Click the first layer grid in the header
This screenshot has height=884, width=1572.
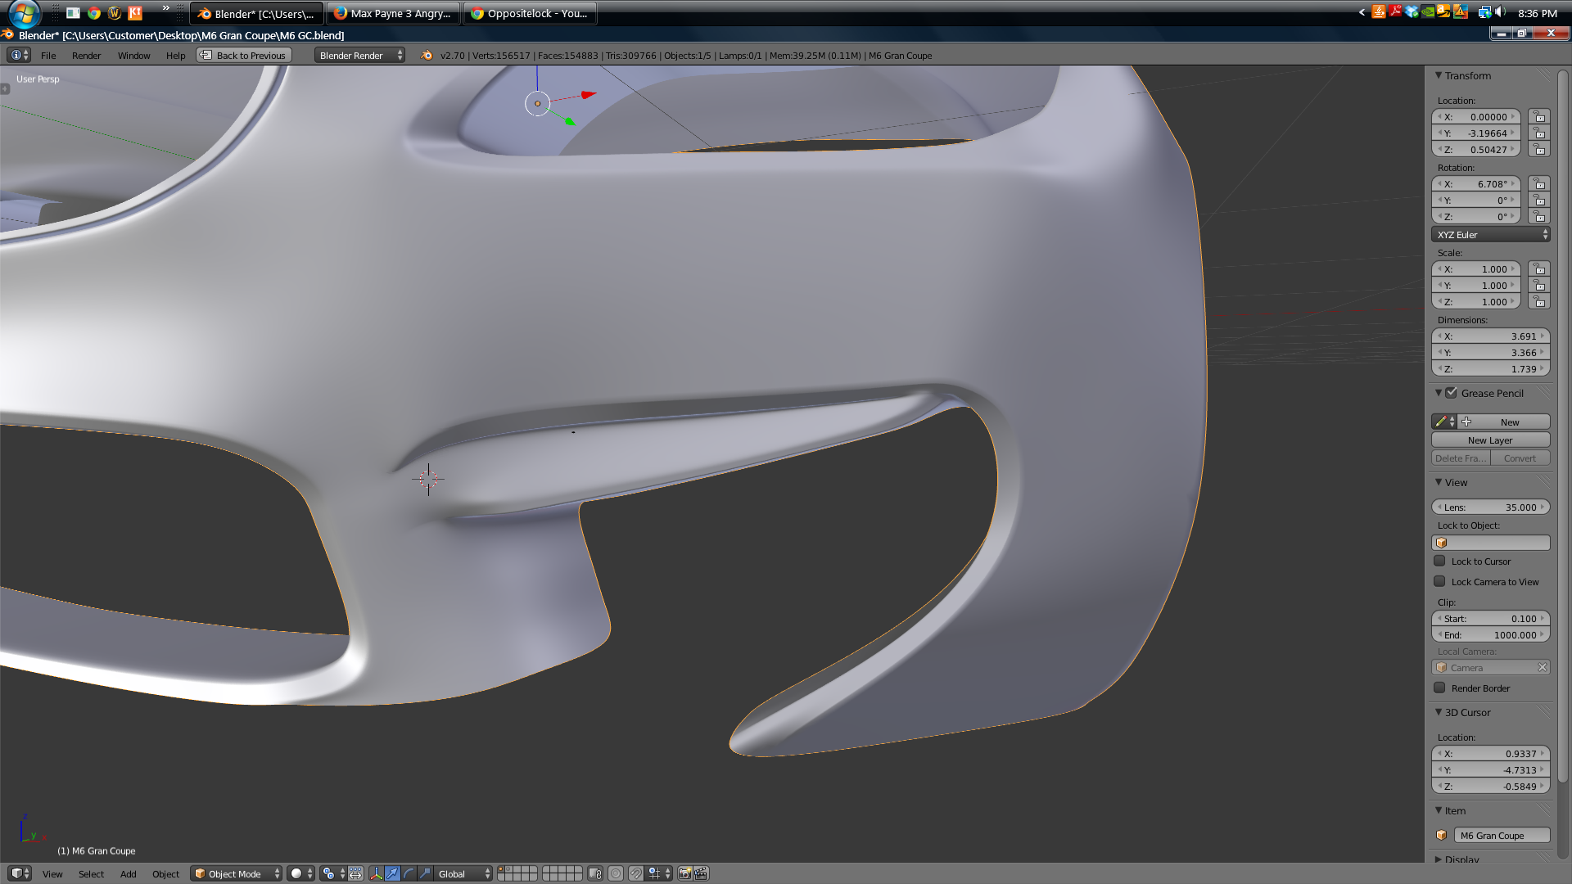tap(517, 873)
